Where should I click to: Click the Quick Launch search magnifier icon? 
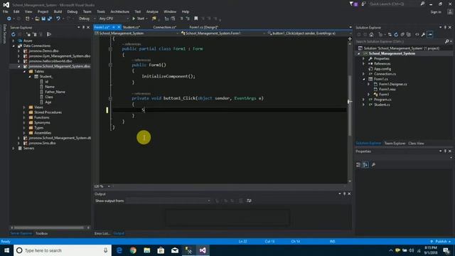[x=422, y=4]
